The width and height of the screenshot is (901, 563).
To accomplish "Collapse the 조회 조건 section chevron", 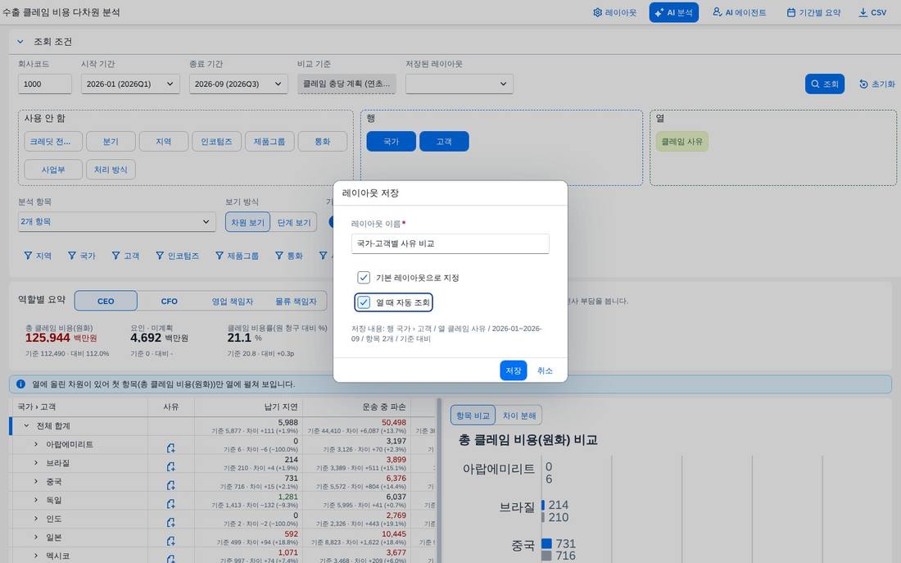I will click(x=20, y=42).
